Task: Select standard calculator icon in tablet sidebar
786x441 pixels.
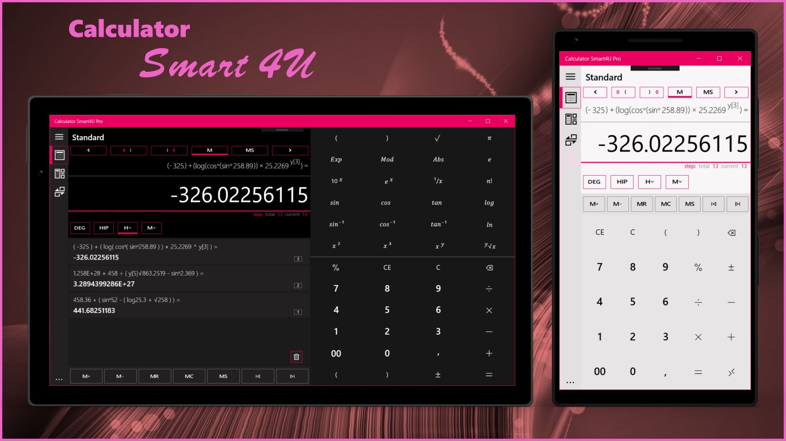Action: pos(59,155)
